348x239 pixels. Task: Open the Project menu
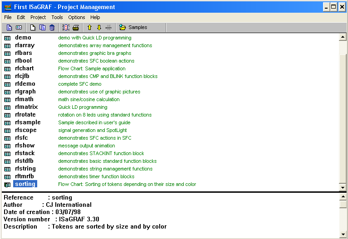pyautogui.click(x=38, y=17)
